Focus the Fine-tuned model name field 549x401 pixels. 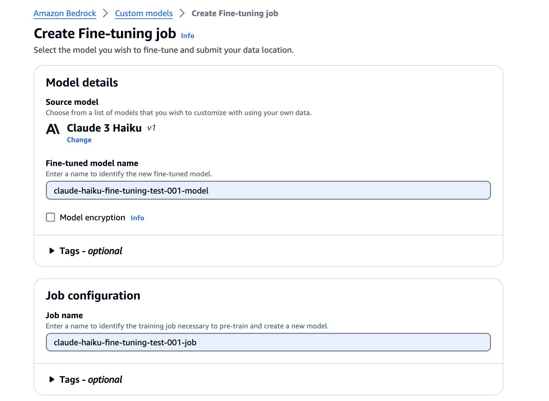coord(268,191)
